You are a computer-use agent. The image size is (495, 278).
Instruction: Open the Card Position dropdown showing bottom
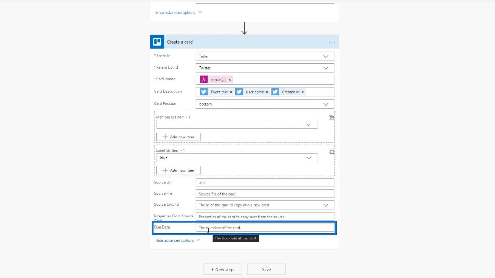(265, 104)
